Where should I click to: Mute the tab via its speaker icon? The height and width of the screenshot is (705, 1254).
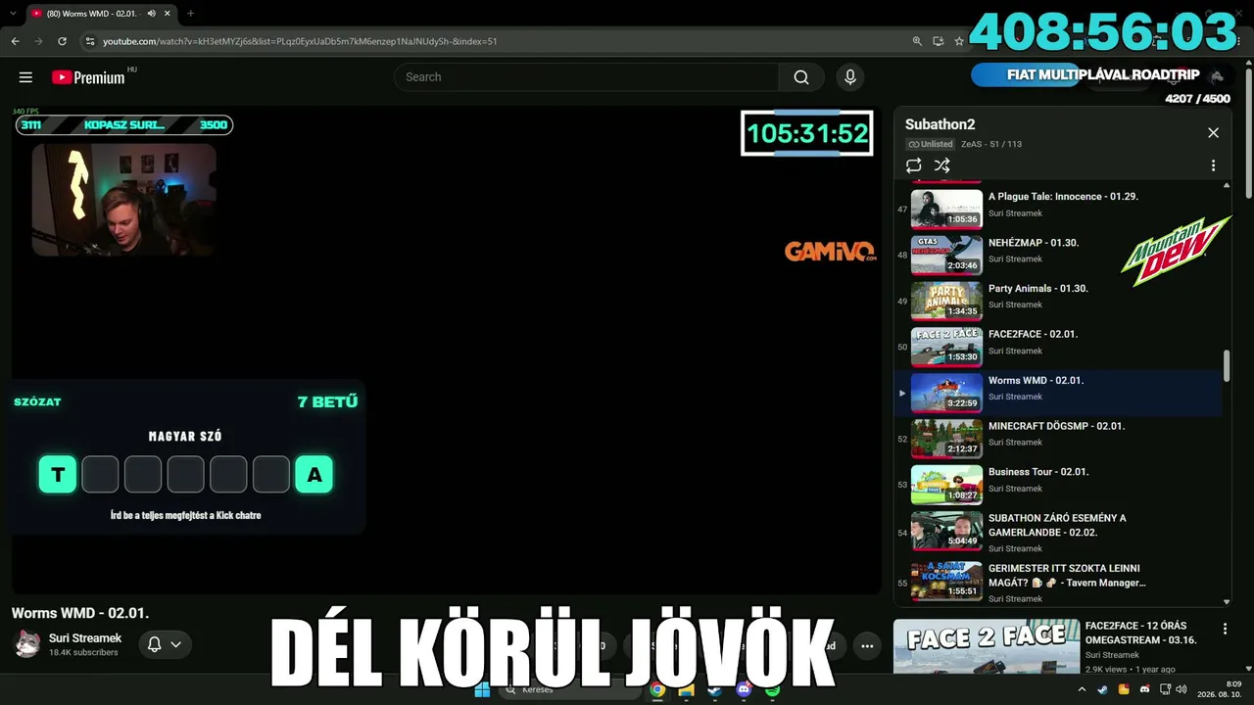click(x=151, y=14)
